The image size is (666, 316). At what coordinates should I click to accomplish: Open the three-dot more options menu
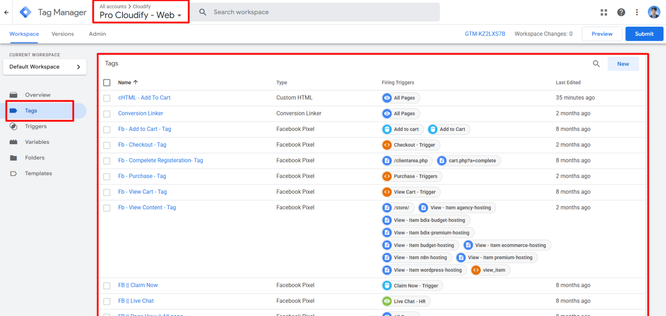(x=636, y=12)
